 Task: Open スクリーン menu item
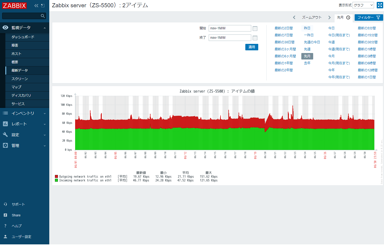(x=27, y=79)
